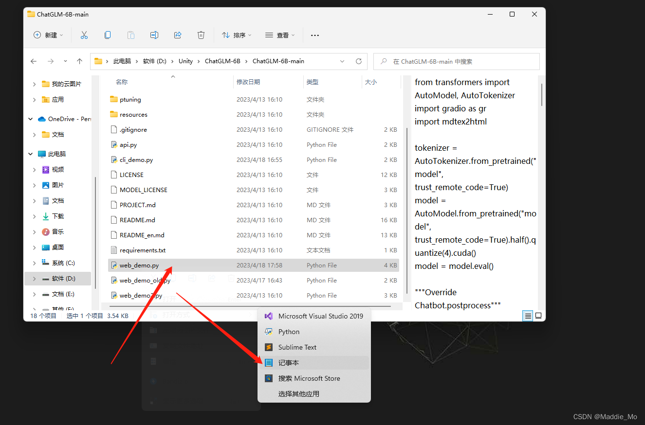Click the Copy icon in toolbar
Screen dimensions: 645x425
108,35
